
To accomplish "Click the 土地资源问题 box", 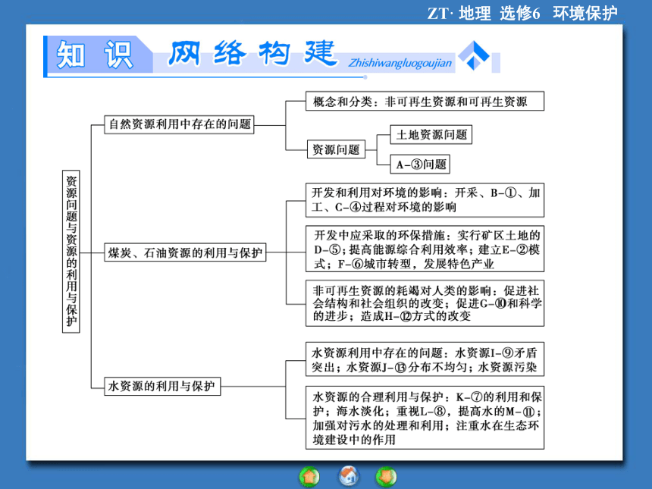I will (x=431, y=135).
